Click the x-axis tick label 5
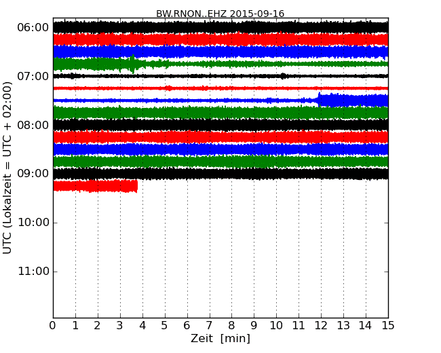 click(x=165, y=326)
